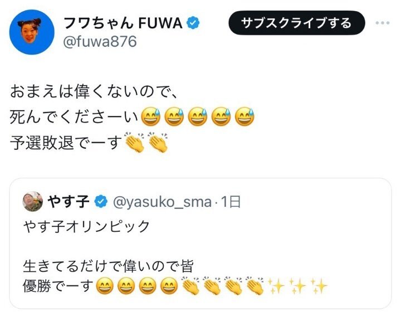Open the three-dot more options menu

coord(384,23)
